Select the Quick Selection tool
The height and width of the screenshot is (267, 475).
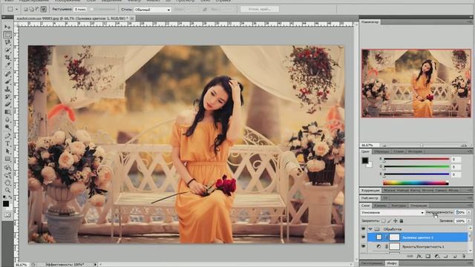pyautogui.click(x=7, y=50)
